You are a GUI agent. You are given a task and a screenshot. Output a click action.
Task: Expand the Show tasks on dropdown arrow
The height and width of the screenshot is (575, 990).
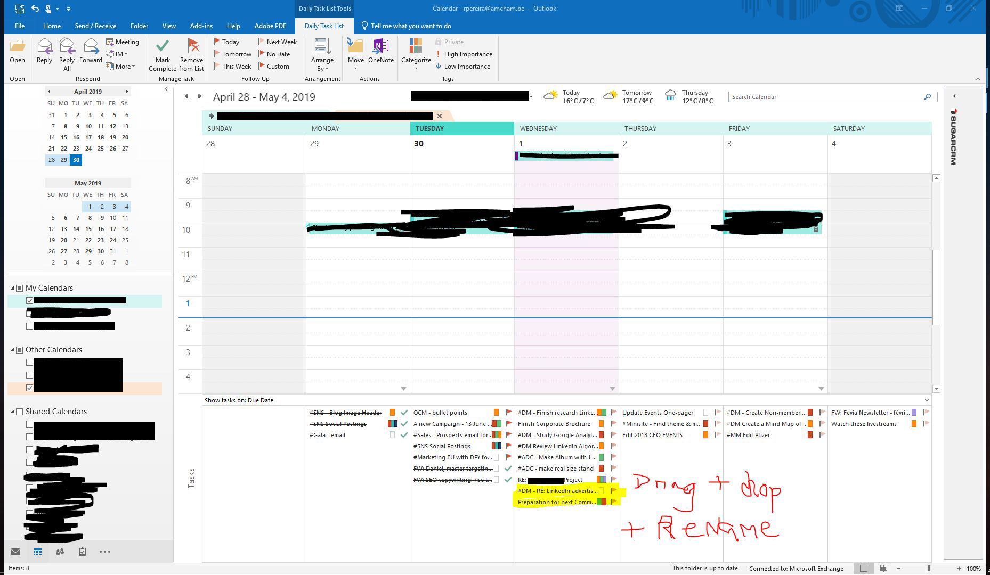coord(927,400)
